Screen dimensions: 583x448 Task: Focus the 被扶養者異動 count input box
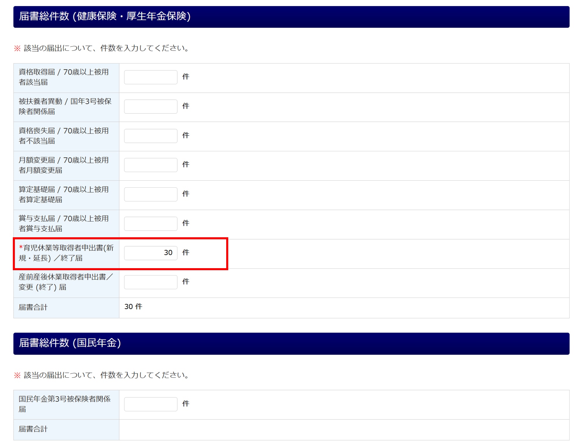click(x=150, y=106)
